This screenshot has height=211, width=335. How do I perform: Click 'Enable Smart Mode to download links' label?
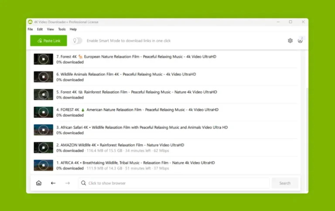point(129,41)
